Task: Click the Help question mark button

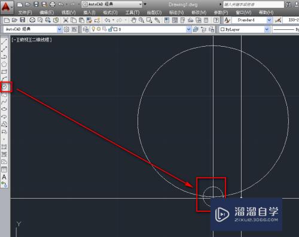Action: pos(216,20)
